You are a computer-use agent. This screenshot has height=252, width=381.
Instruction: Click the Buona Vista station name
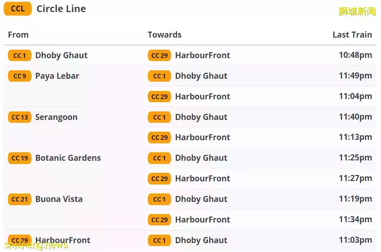[x=59, y=199]
